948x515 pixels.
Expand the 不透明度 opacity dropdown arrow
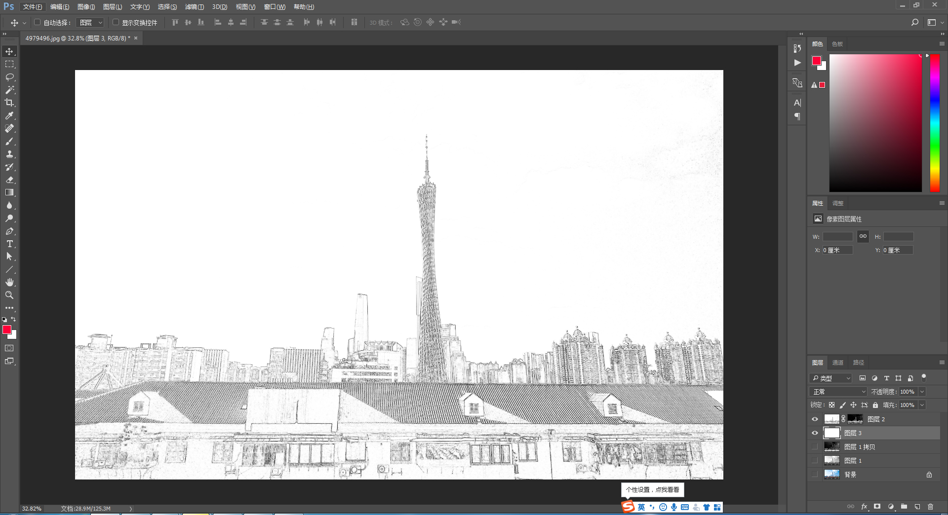point(922,392)
